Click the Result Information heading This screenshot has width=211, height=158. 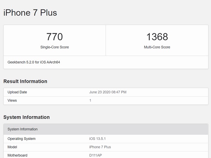[x=25, y=81]
